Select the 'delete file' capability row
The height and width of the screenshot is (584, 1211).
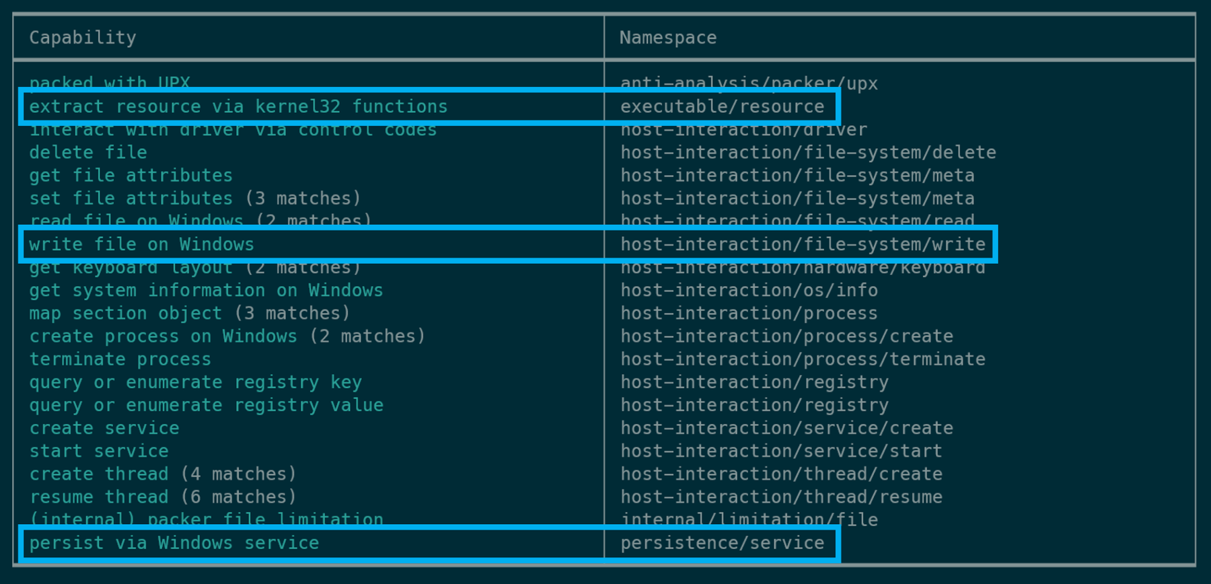coord(88,153)
